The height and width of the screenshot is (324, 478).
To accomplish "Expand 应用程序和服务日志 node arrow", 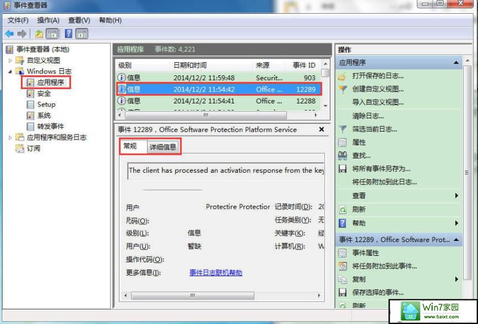I will [x=10, y=137].
